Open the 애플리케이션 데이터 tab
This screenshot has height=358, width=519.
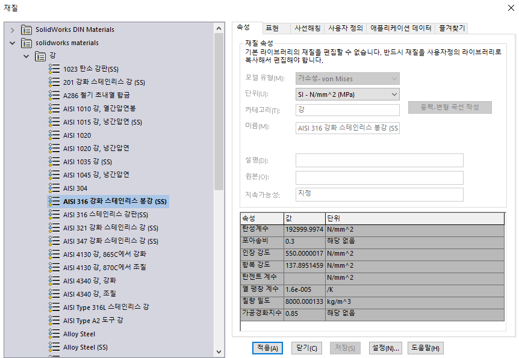[x=400, y=28]
